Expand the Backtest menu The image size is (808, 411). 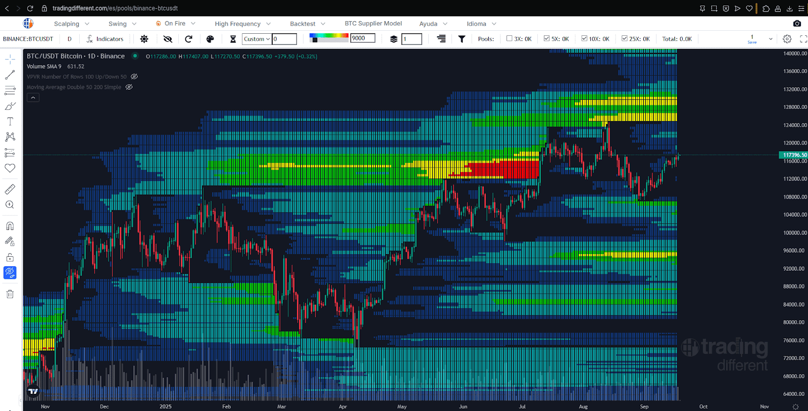pos(308,24)
